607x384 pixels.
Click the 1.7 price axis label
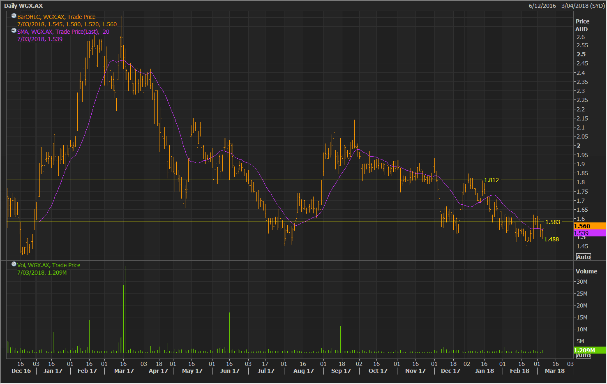(581, 201)
